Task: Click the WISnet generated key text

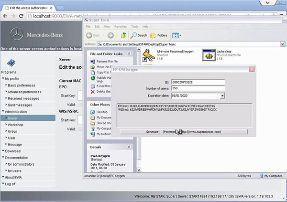Action: click(x=167, y=109)
